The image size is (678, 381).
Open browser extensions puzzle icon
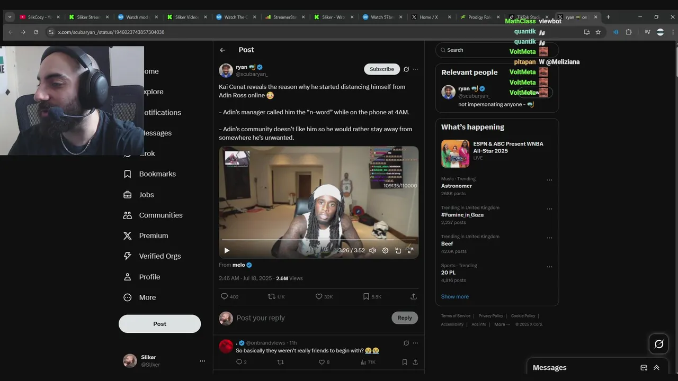click(629, 32)
